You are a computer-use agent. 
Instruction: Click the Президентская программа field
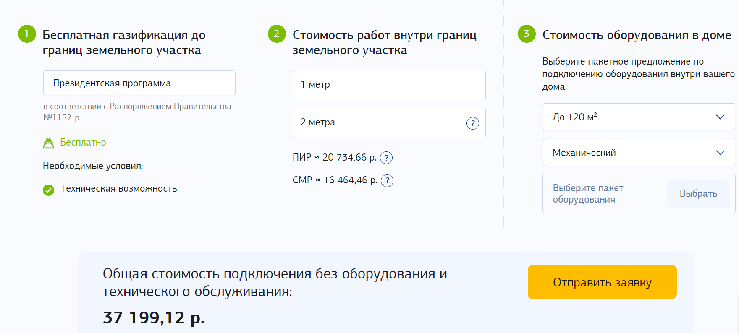point(139,83)
